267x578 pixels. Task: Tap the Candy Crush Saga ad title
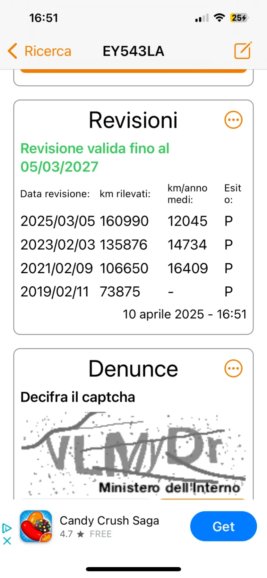click(x=109, y=521)
